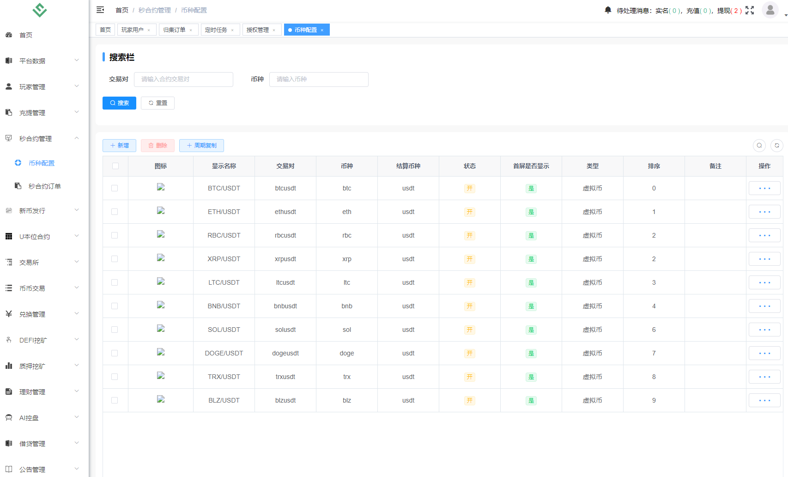Open actions menu for ETH/USDT row
The width and height of the screenshot is (788, 477).
click(x=764, y=212)
